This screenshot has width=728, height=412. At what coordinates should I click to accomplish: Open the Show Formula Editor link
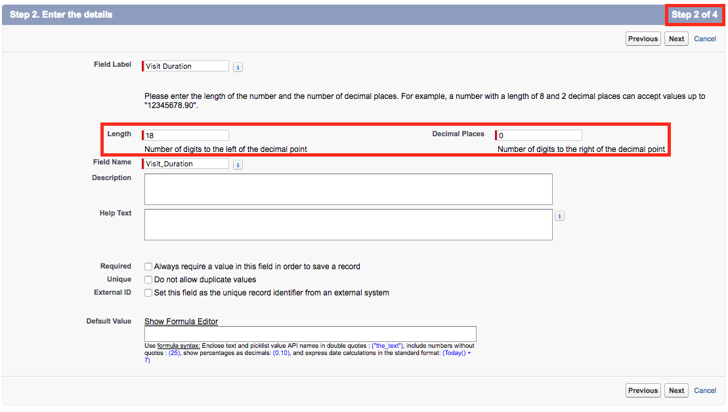pyautogui.click(x=181, y=322)
